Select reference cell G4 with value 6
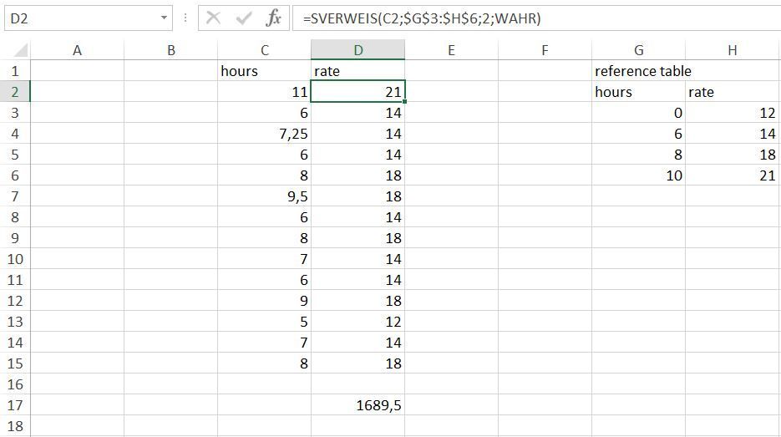The image size is (781, 437). pyautogui.click(x=638, y=134)
